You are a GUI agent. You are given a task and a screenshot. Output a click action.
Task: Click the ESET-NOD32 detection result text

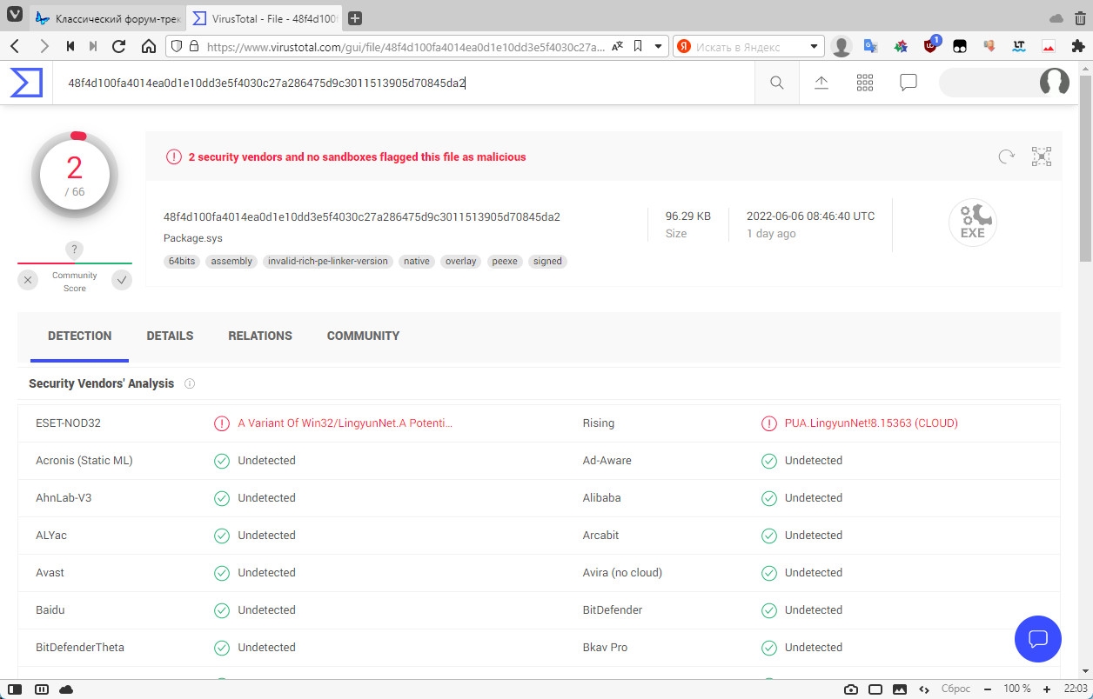point(345,423)
